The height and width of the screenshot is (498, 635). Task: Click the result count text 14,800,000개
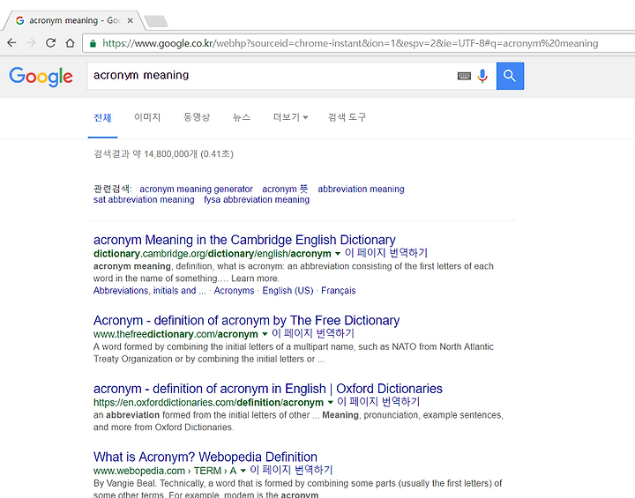point(170,154)
